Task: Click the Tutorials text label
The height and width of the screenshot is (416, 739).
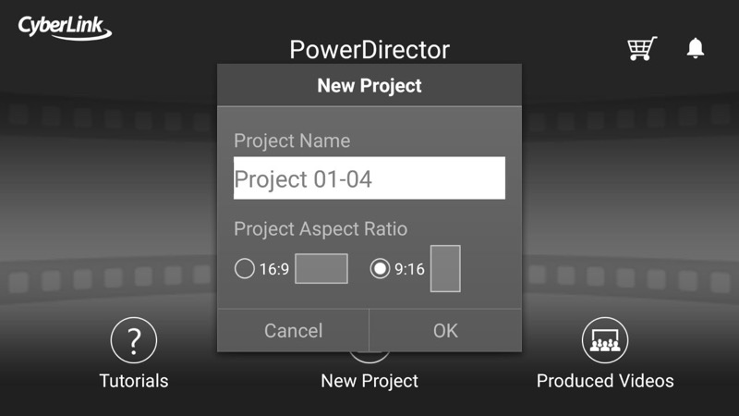Action: tap(134, 381)
